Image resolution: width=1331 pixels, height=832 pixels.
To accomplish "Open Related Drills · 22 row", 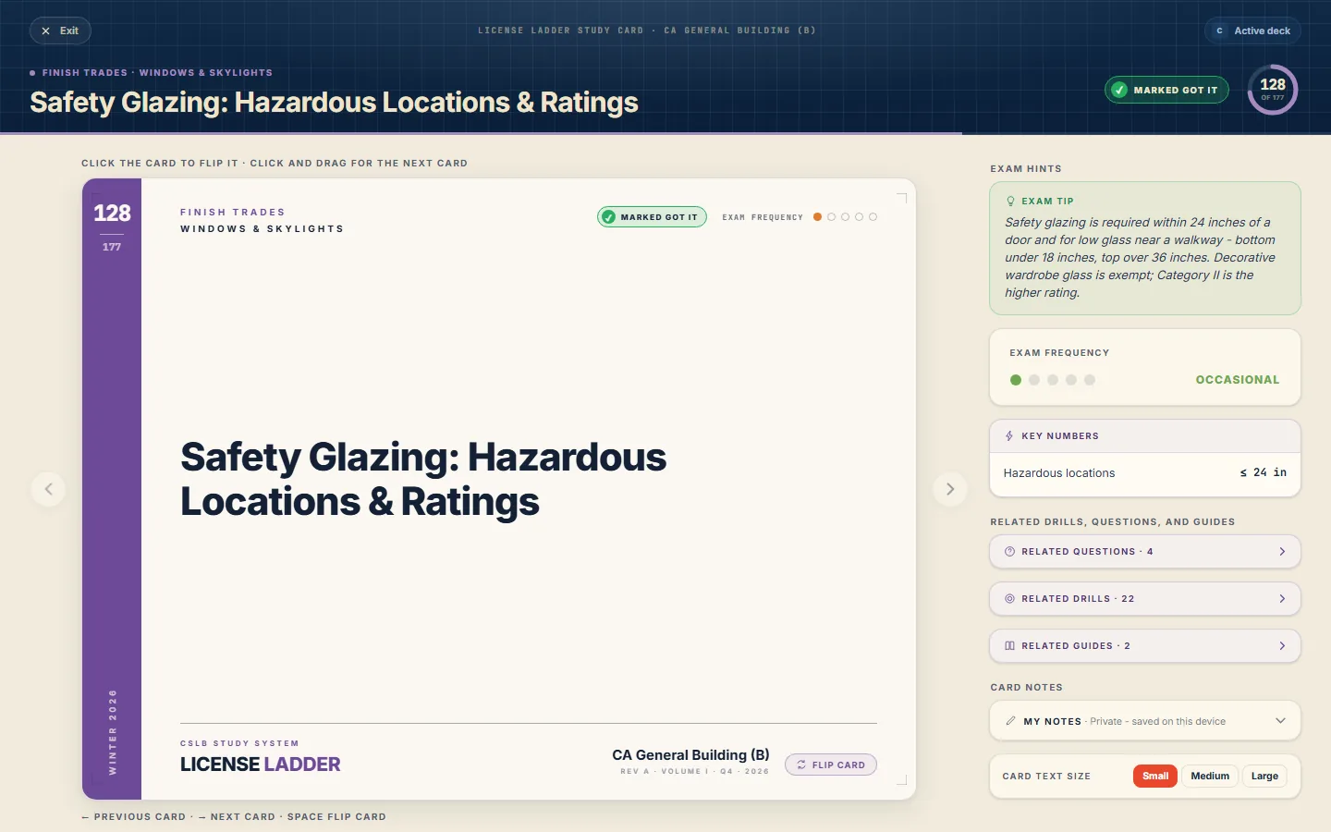I will click(1145, 599).
